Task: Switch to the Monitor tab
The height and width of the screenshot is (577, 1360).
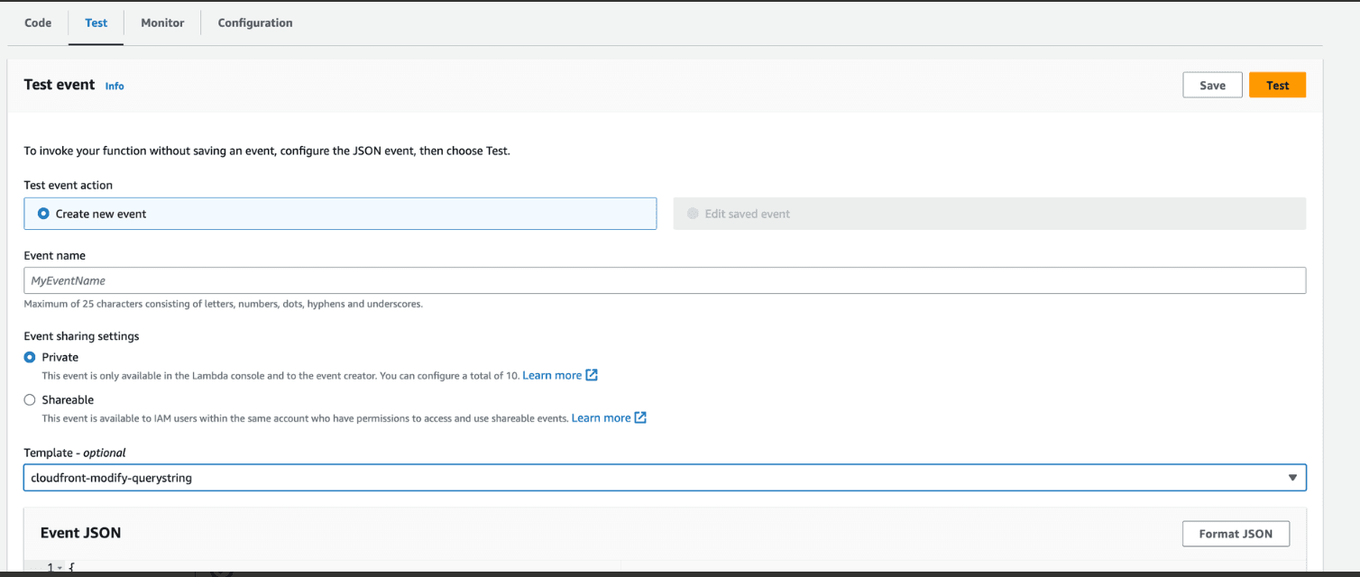Action: pos(162,23)
